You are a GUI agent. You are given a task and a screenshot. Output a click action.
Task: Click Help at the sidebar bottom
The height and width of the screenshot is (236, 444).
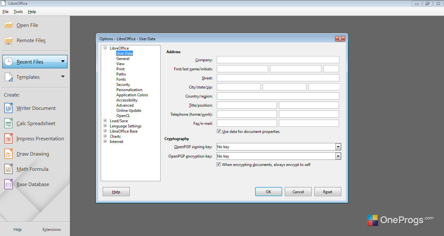tap(18, 229)
